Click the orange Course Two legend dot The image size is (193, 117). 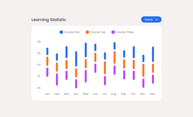(x=87, y=32)
